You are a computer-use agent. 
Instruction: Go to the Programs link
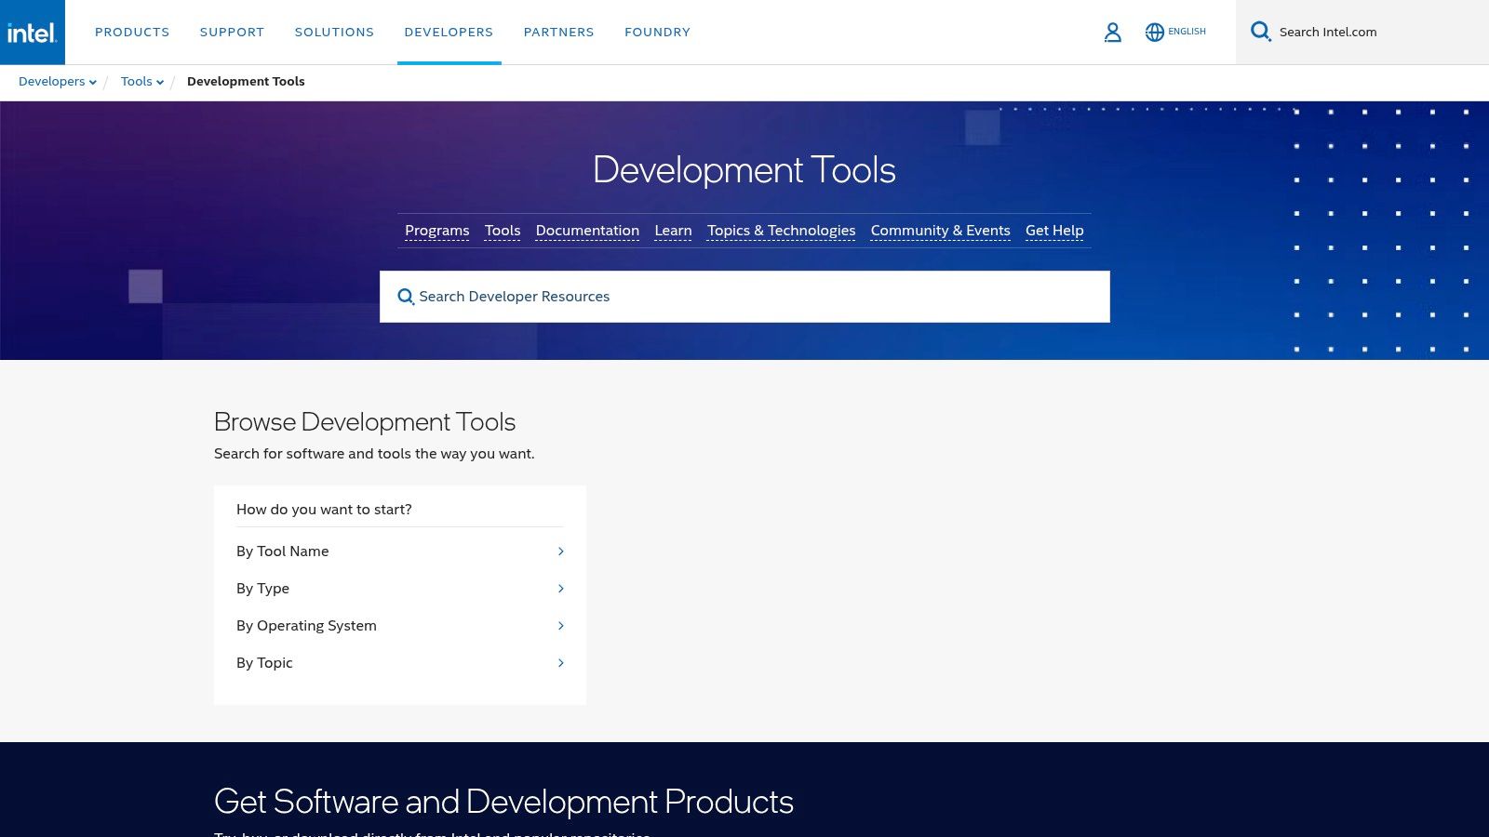click(x=436, y=231)
